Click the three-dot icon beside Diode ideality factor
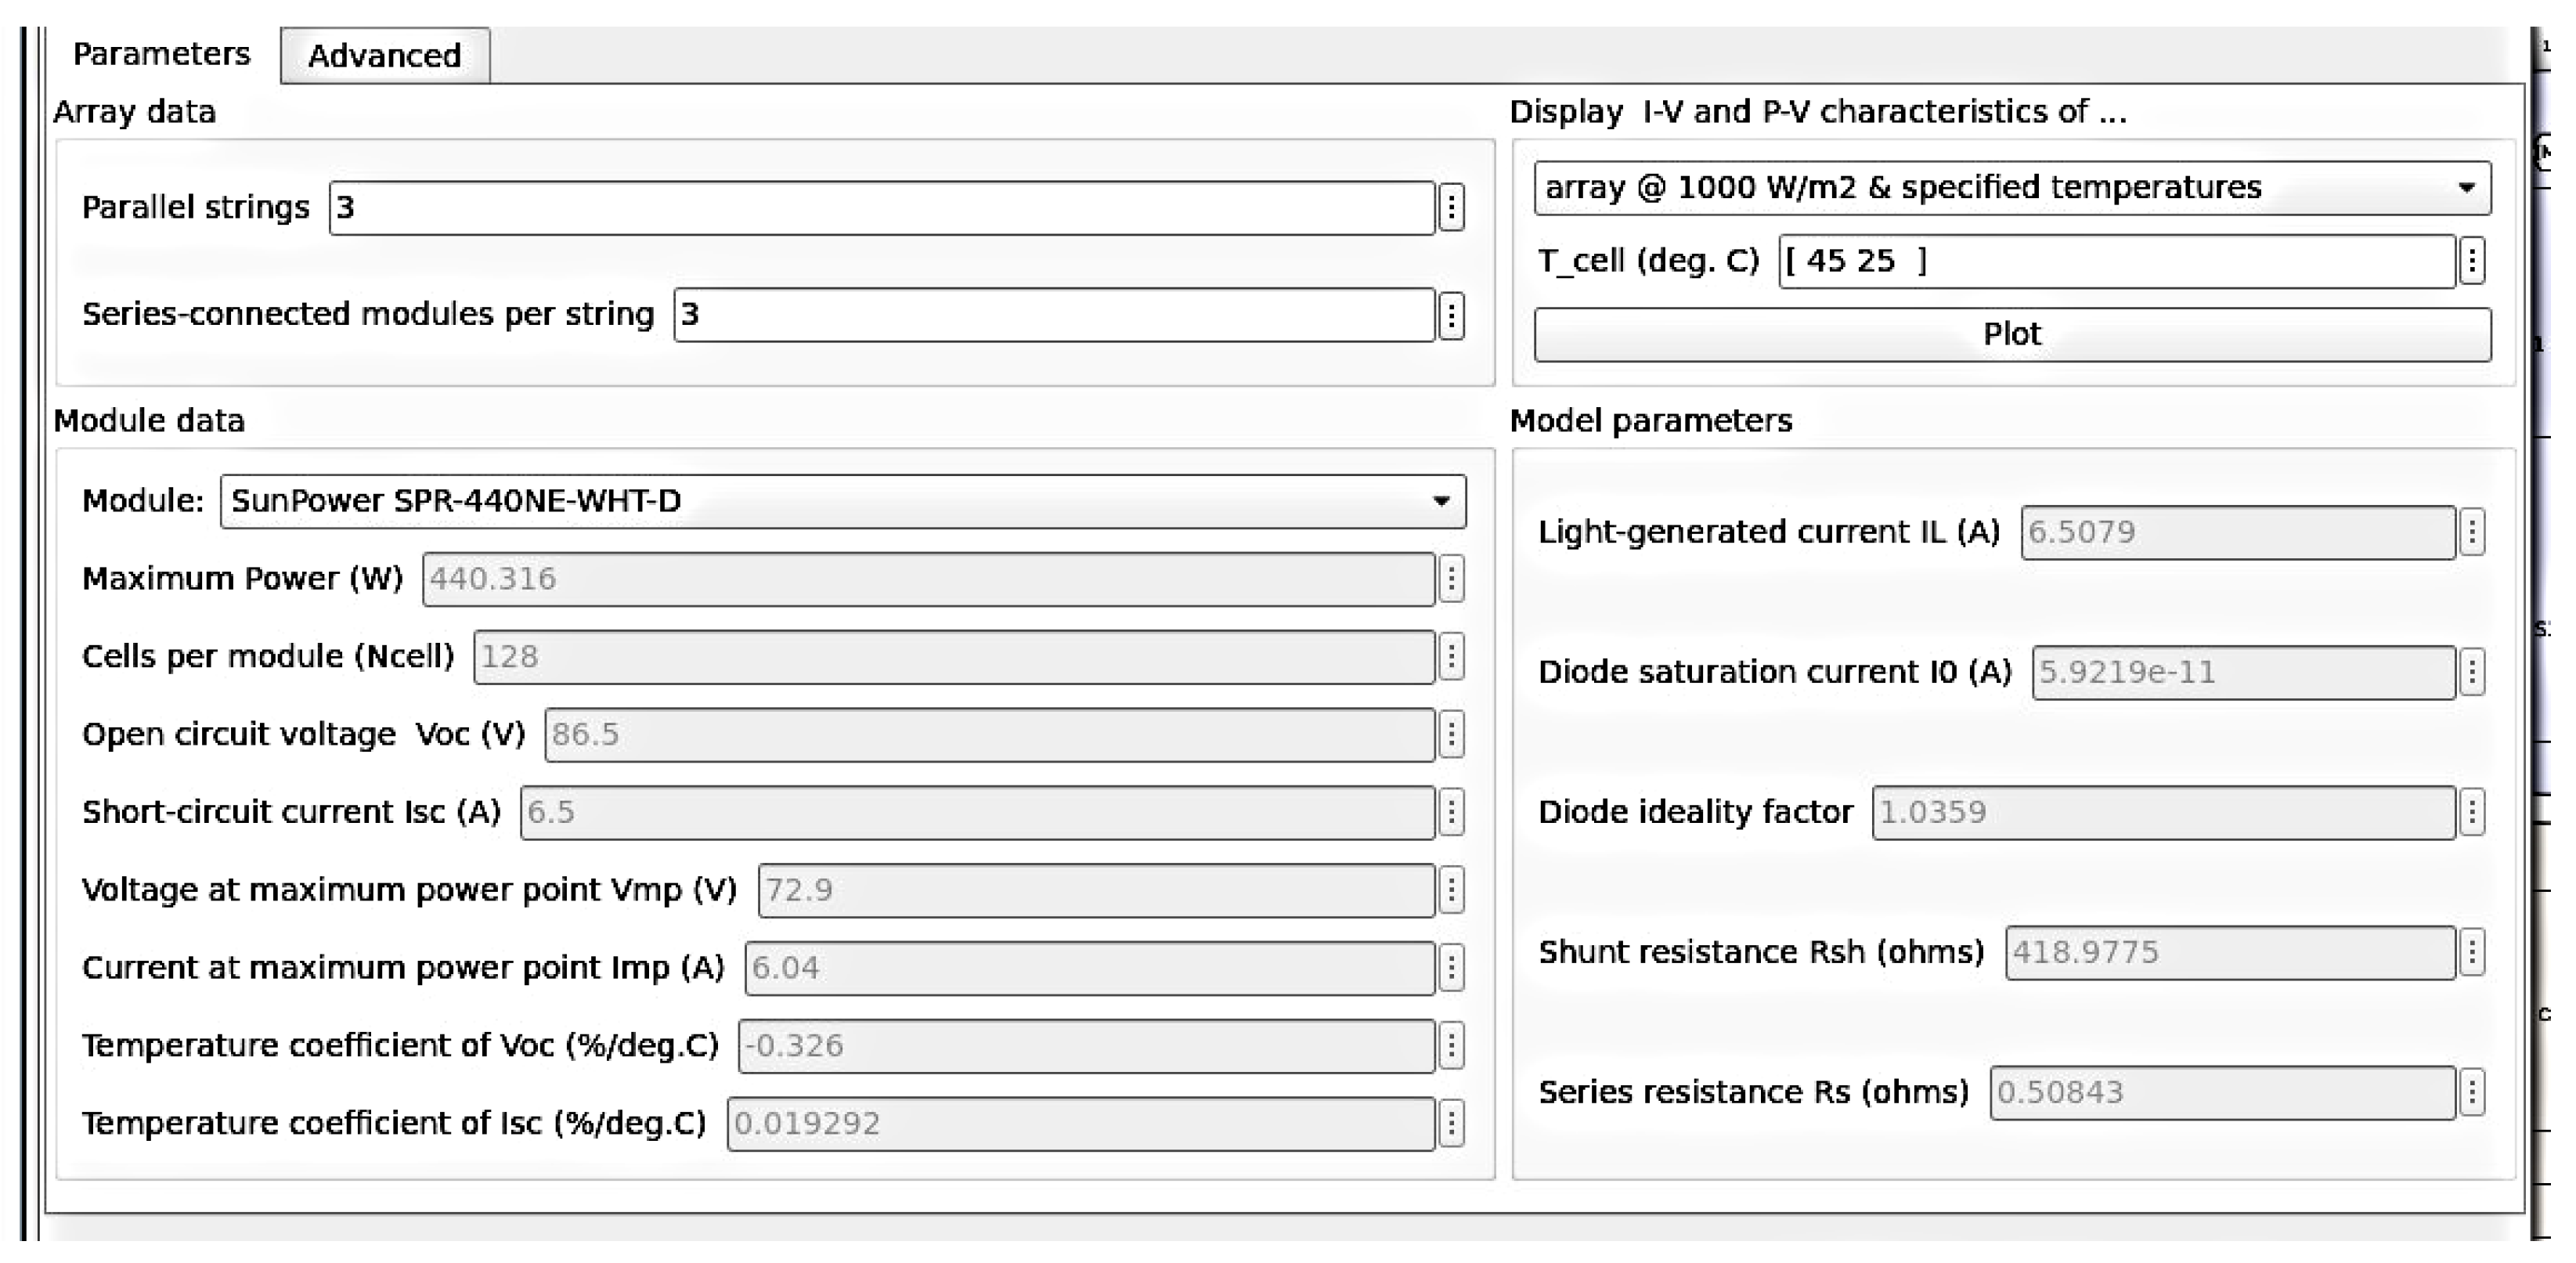This screenshot has height=1263, width=2576. (x=2471, y=812)
